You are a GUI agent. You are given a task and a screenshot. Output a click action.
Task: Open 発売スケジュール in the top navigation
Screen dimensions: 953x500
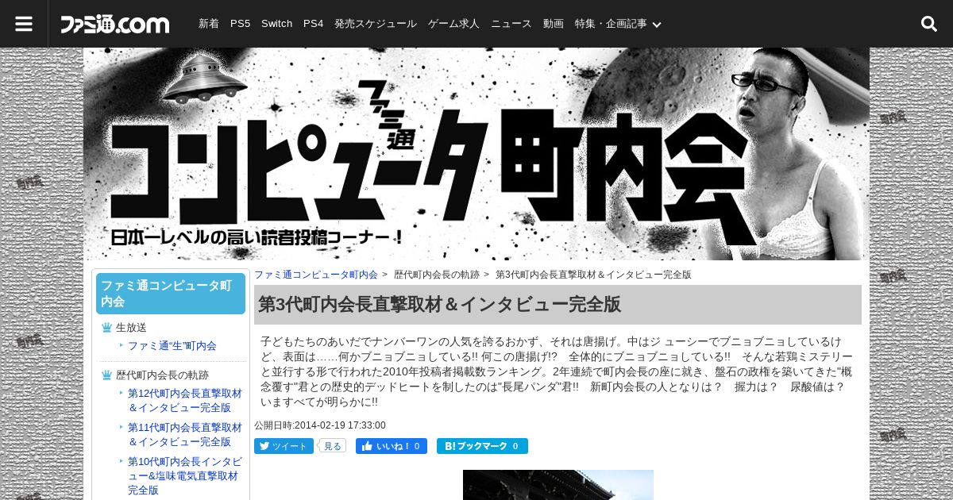coord(376,24)
